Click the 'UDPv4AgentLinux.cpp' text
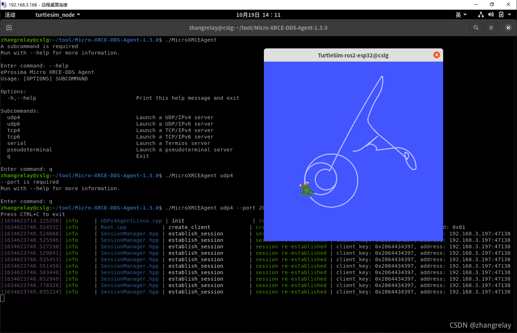The height and width of the screenshot is (333, 517). 131,221
